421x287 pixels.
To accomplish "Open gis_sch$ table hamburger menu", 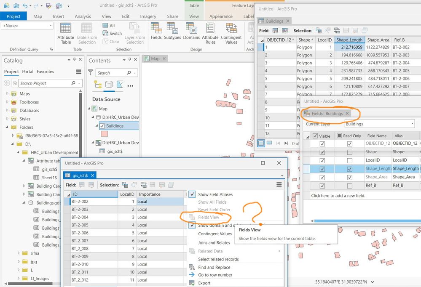I will click(x=279, y=185).
